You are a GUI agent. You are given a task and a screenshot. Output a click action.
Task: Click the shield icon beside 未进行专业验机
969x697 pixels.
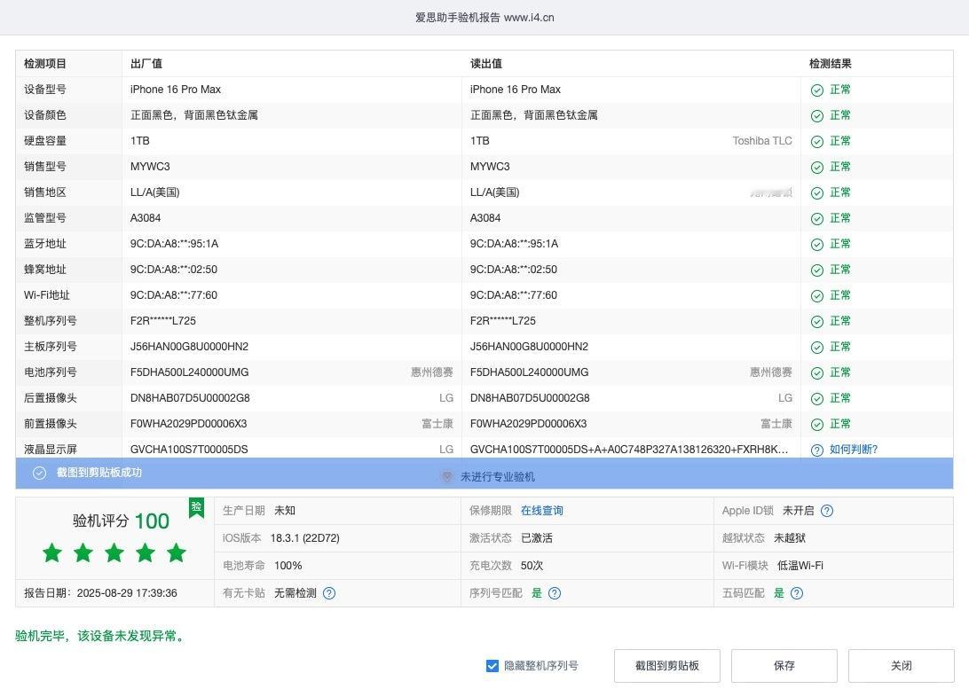point(447,476)
